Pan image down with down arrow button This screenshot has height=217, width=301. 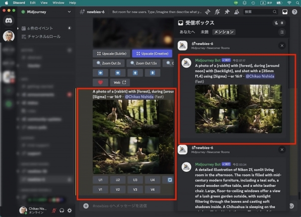153,73
